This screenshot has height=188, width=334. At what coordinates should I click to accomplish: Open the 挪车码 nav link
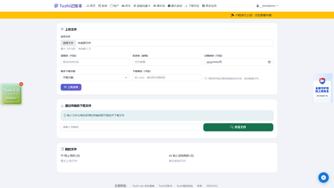pyautogui.click(x=159, y=6)
